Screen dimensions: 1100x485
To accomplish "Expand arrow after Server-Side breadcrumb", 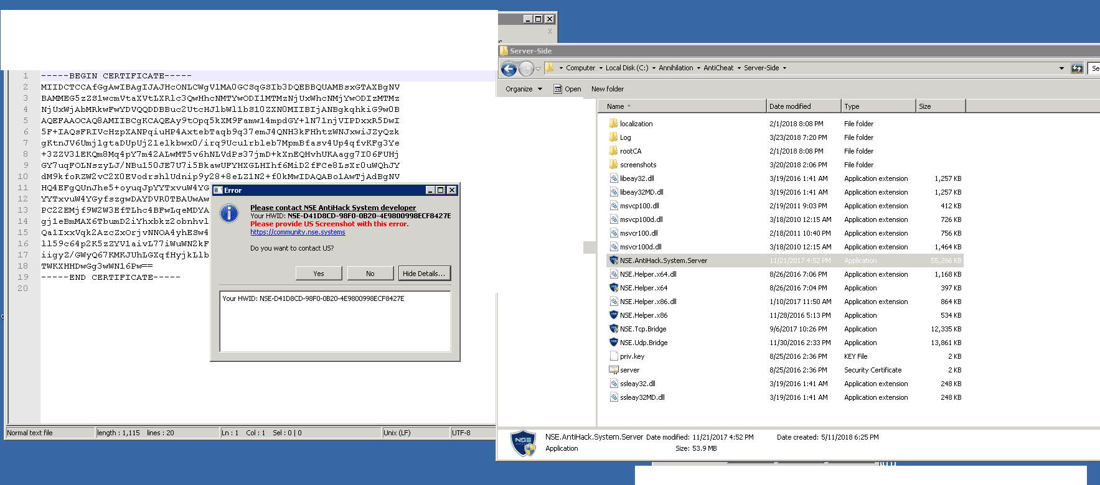I will [784, 68].
